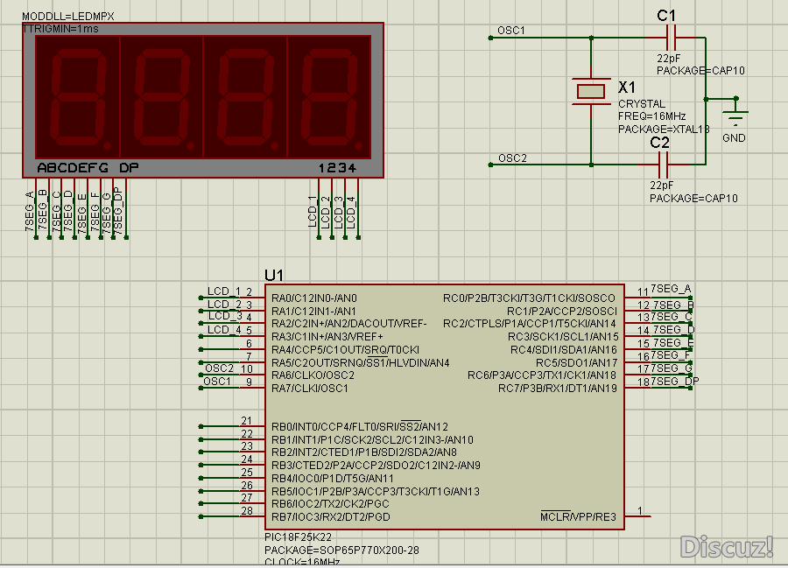Click the OSC1 terminal label near C1

coord(511,31)
